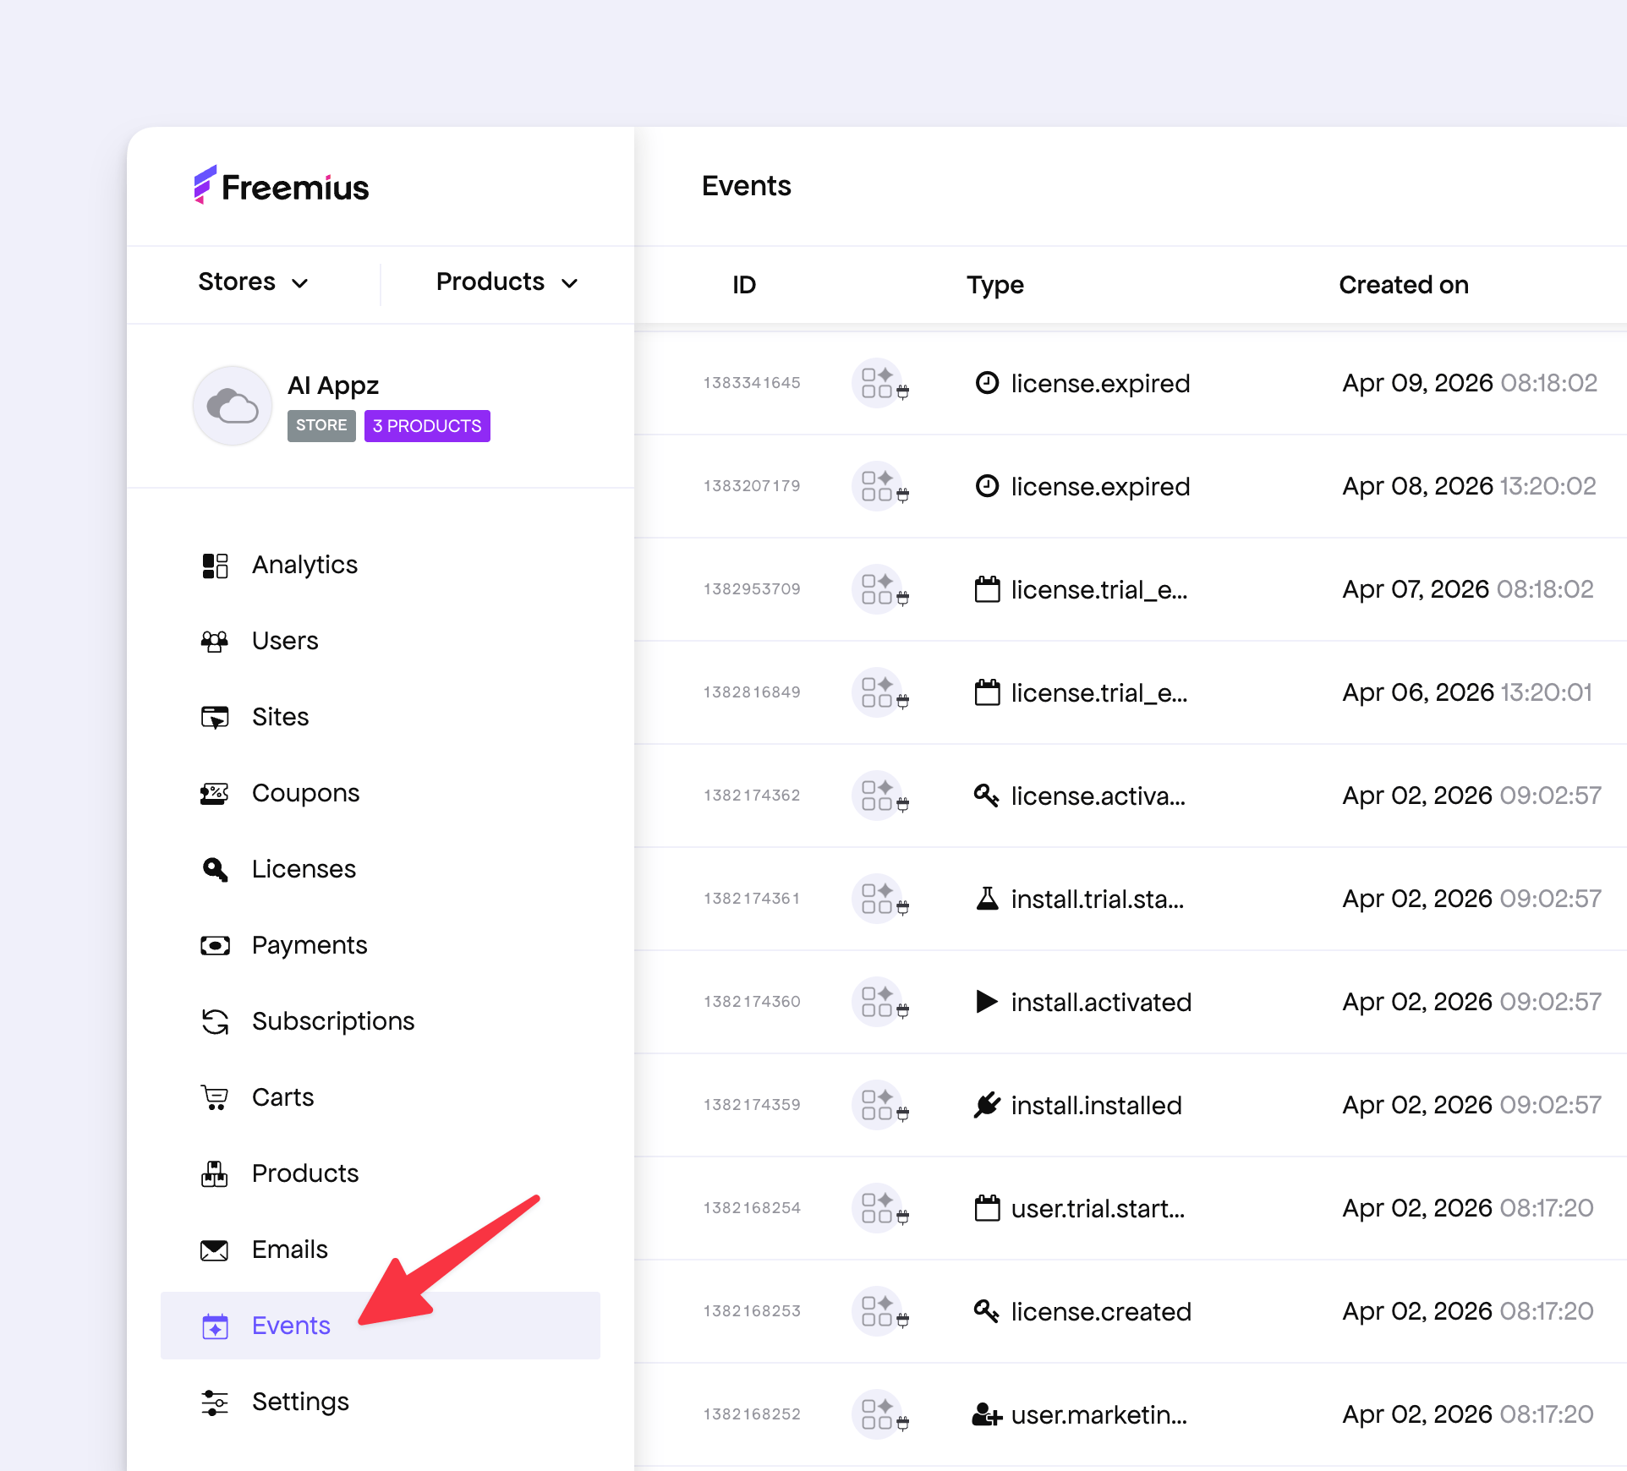This screenshot has width=1627, height=1471.
Task: Select the highlighted Events menu item
Action: point(291,1326)
